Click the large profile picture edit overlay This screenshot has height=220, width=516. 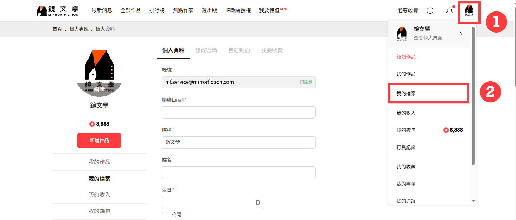click(99, 89)
